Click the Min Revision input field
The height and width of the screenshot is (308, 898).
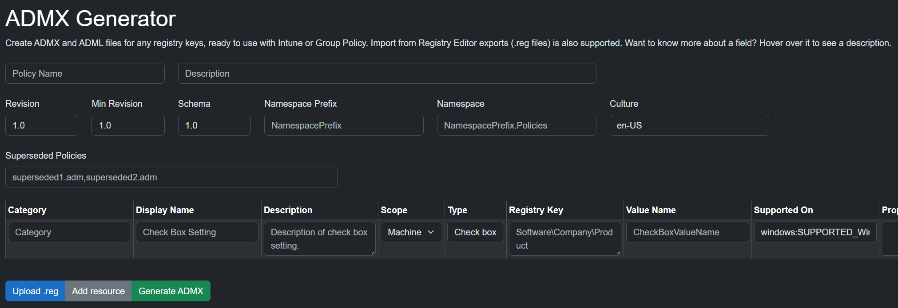128,125
